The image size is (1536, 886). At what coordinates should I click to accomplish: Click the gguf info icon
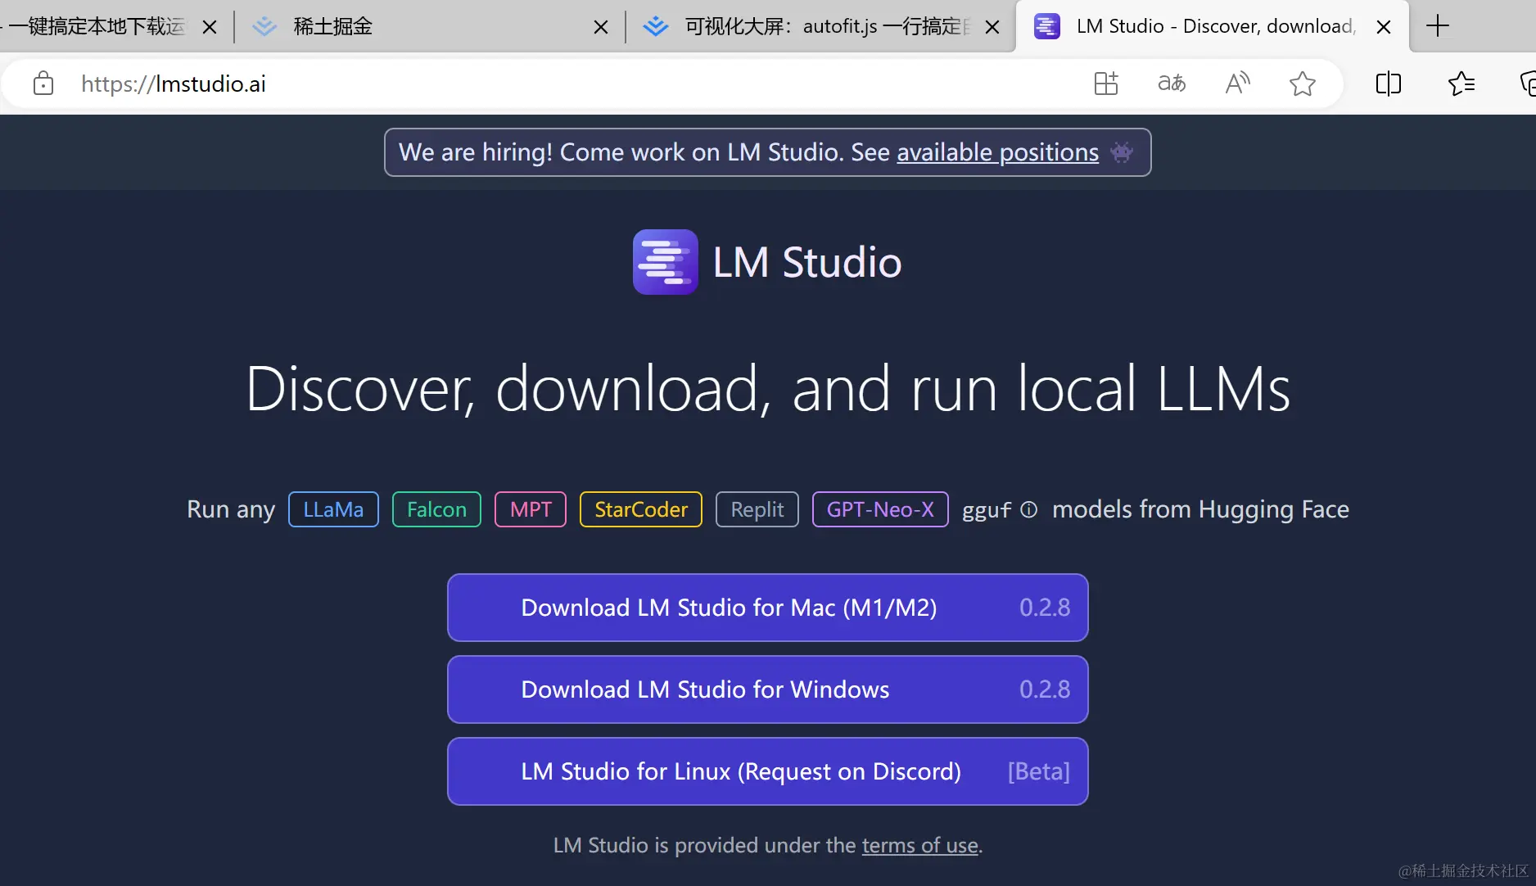coord(1029,509)
